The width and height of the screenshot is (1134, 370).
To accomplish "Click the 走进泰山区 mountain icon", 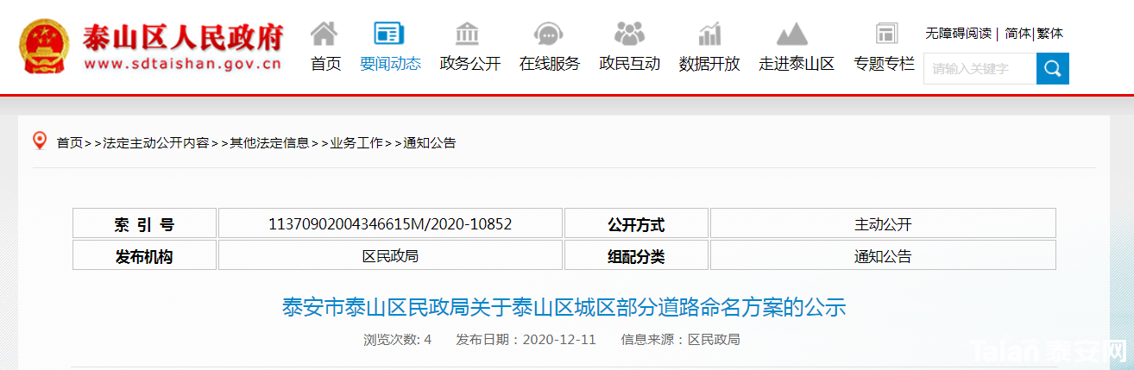I will pos(792,34).
